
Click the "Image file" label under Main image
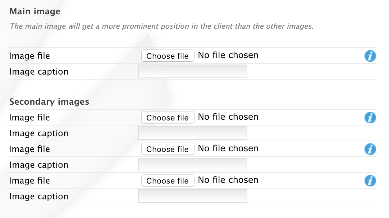click(29, 56)
